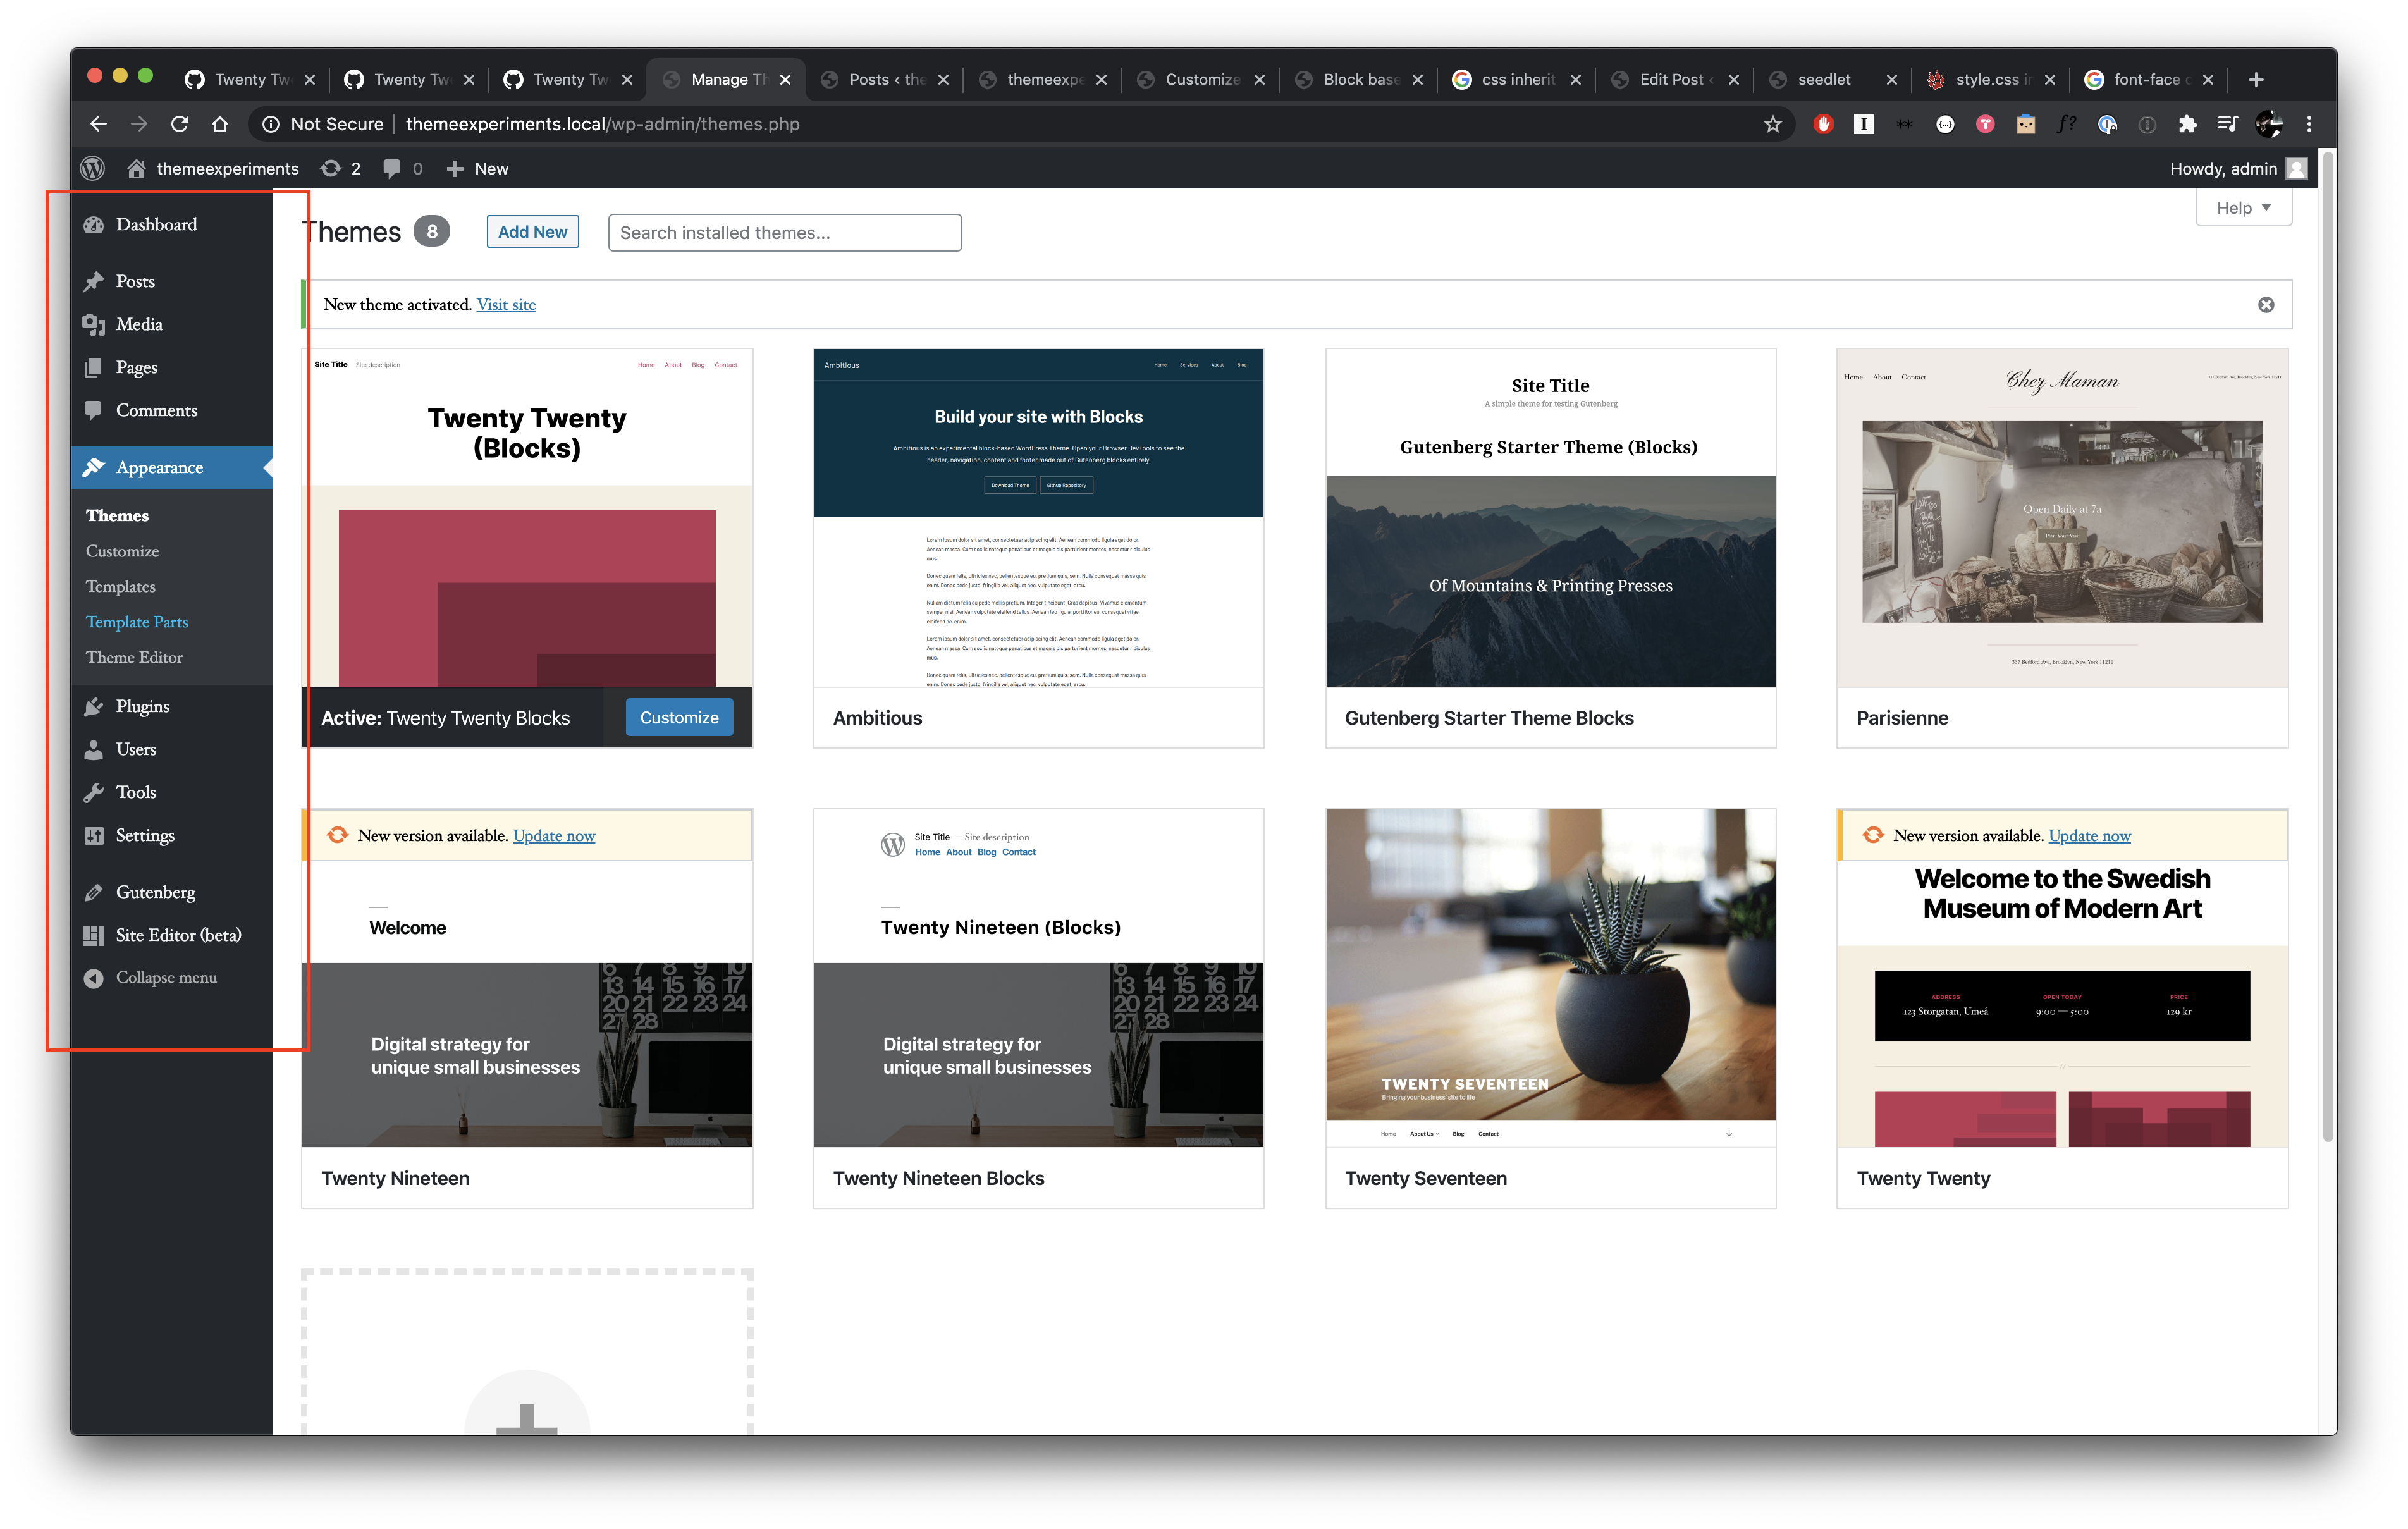Click the Add New theme button
The width and height of the screenshot is (2408, 1529).
pos(533,232)
